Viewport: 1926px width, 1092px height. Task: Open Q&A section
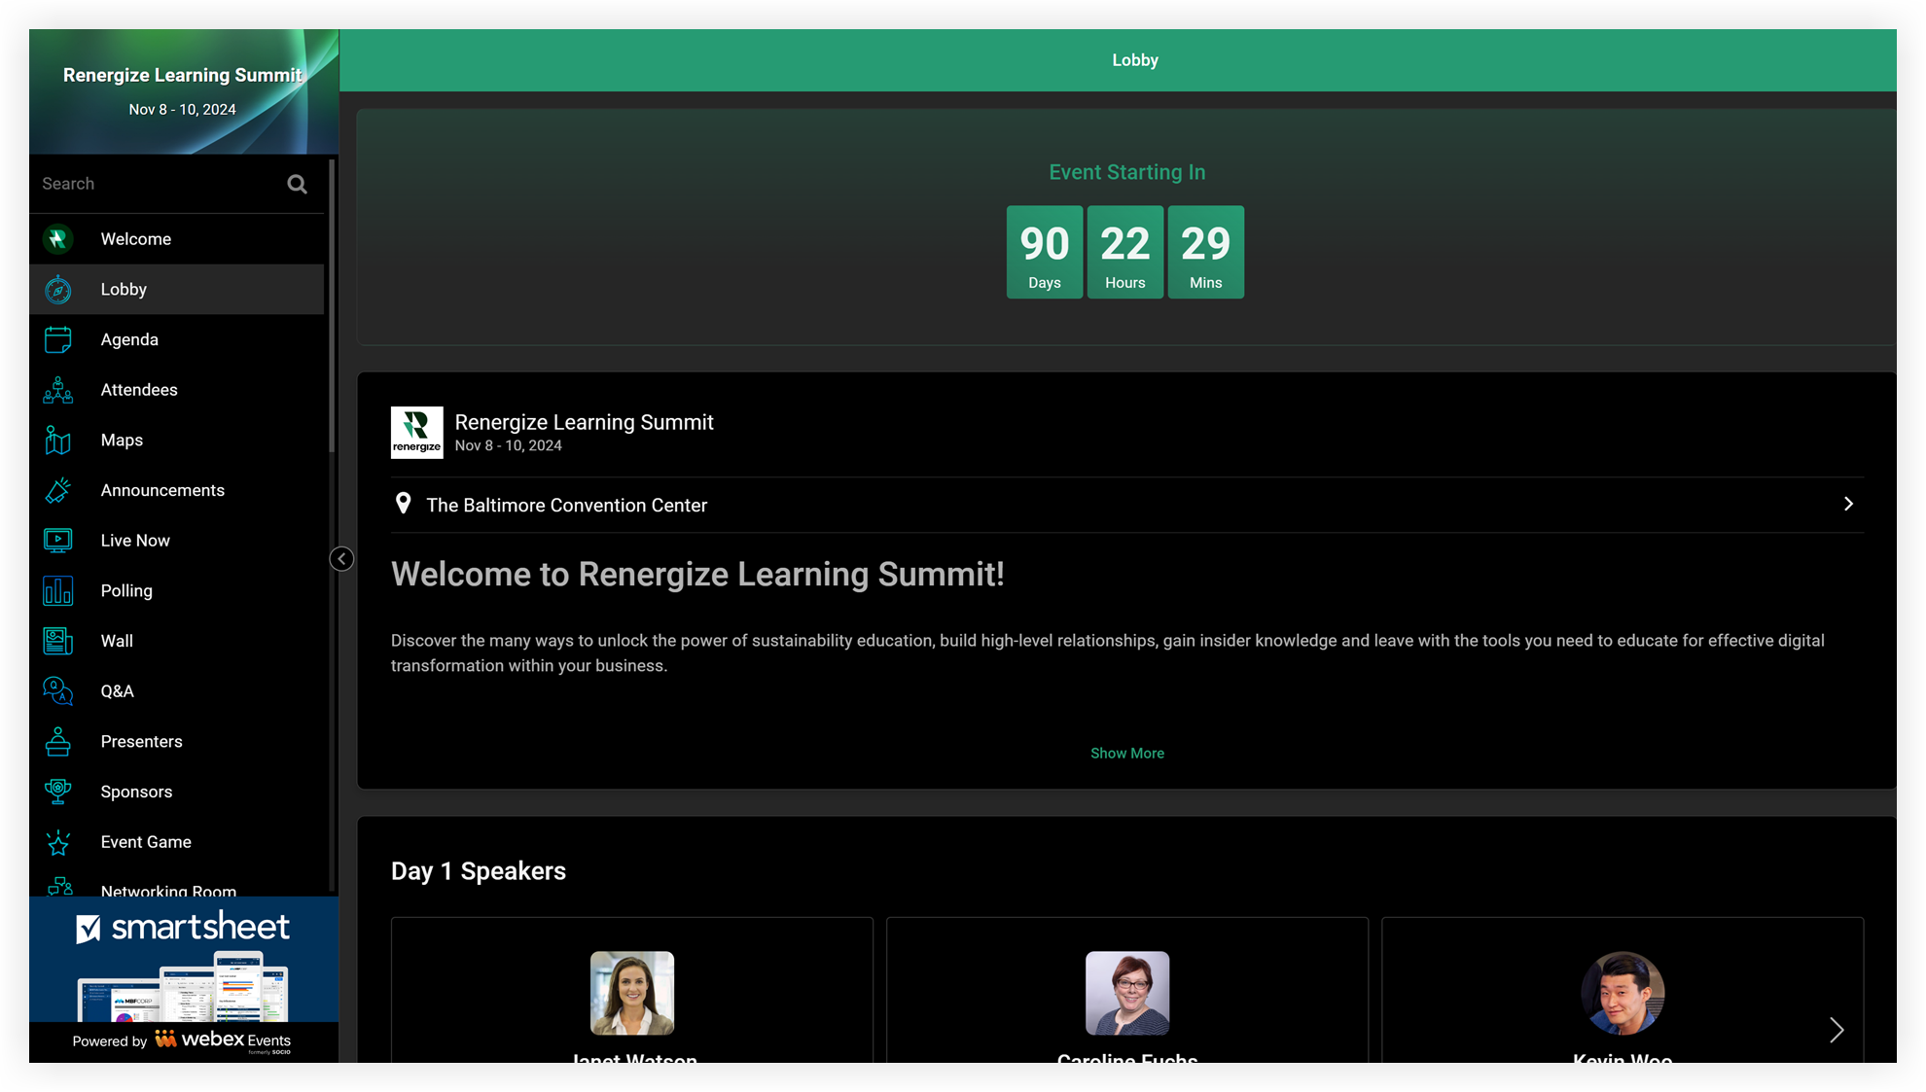[177, 691]
